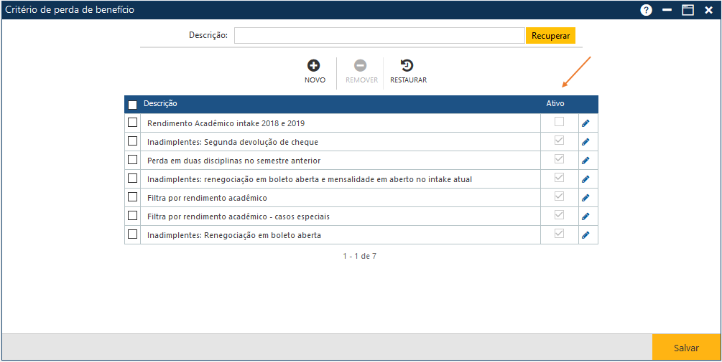
Task: Toggle Ativo checkbox for 'Rendimento Acadêmico intake' row
Action: pyautogui.click(x=559, y=123)
